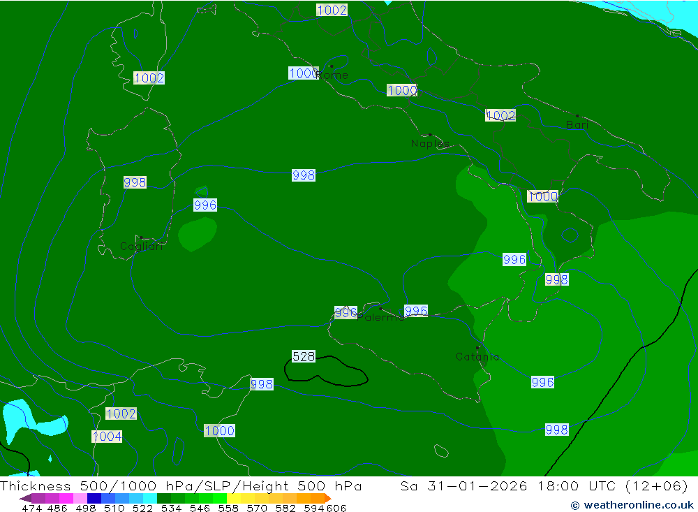Click the 998 label over Sardinia

point(135,182)
